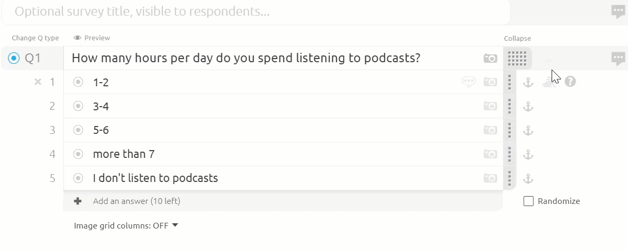Click the anchor icon beside 'more than 7'

[x=529, y=154]
